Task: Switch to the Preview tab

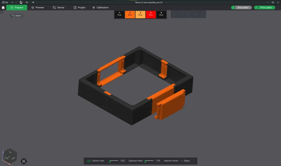Action: [38, 7]
